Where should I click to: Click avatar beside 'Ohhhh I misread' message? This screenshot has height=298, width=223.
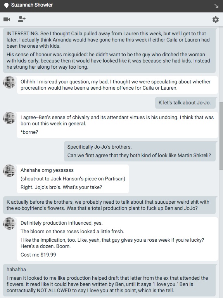[x=9, y=82]
